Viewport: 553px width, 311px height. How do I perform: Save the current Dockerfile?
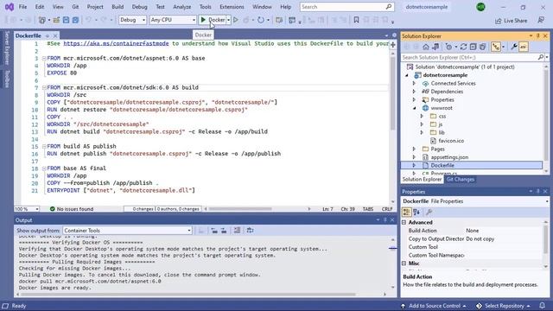click(66, 20)
